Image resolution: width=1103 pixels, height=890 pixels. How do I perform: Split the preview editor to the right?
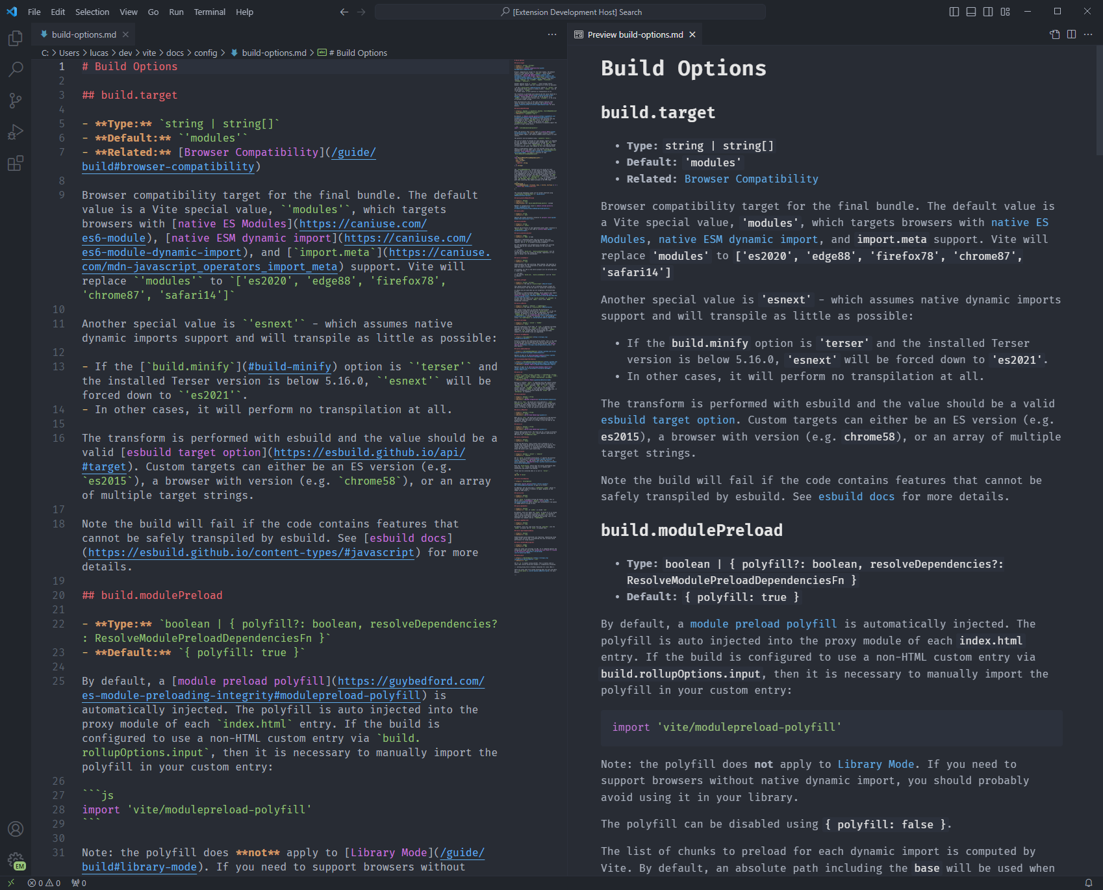point(1072,34)
